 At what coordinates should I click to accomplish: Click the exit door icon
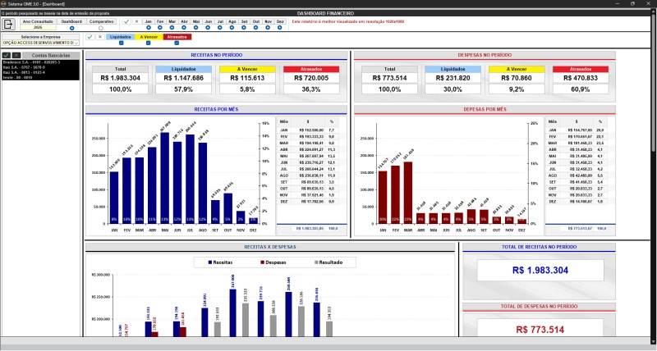click(x=9, y=24)
